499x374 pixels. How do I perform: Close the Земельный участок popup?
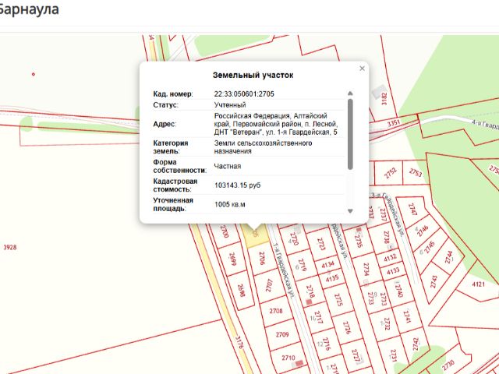coord(362,69)
